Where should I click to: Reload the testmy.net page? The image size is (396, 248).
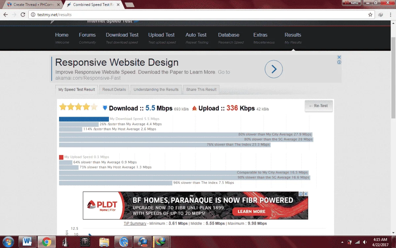[x=23, y=15]
